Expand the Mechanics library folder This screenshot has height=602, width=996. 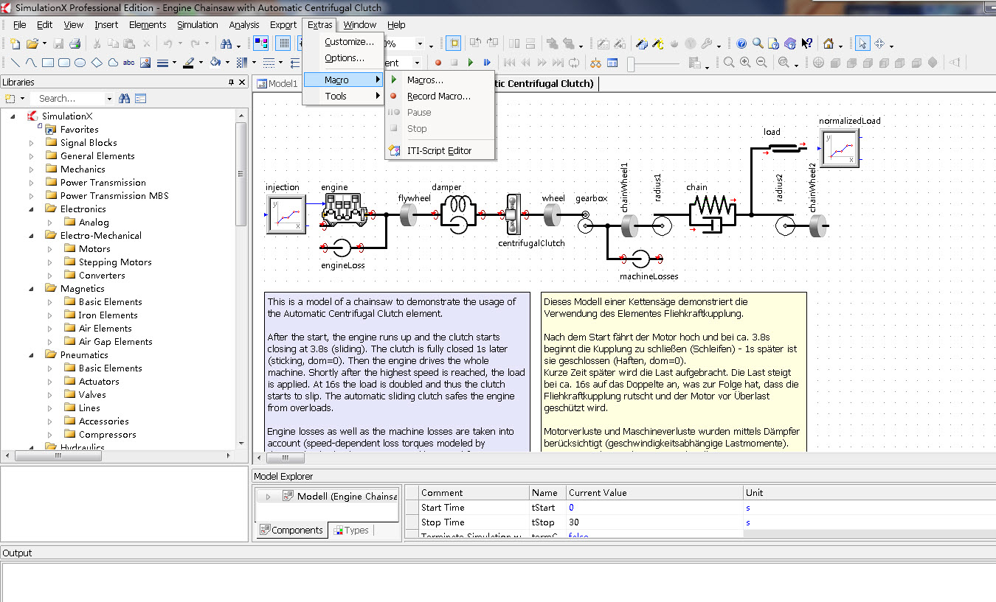(x=32, y=169)
